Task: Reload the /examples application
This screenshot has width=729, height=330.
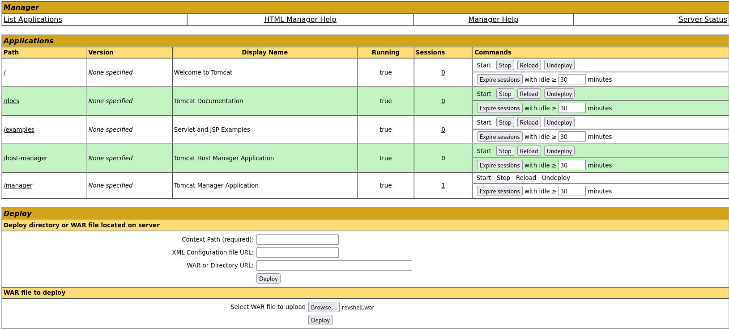Action: click(529, 122)
